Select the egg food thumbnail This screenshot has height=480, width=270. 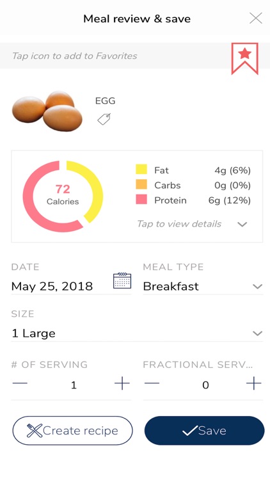(x=47, y=111)
